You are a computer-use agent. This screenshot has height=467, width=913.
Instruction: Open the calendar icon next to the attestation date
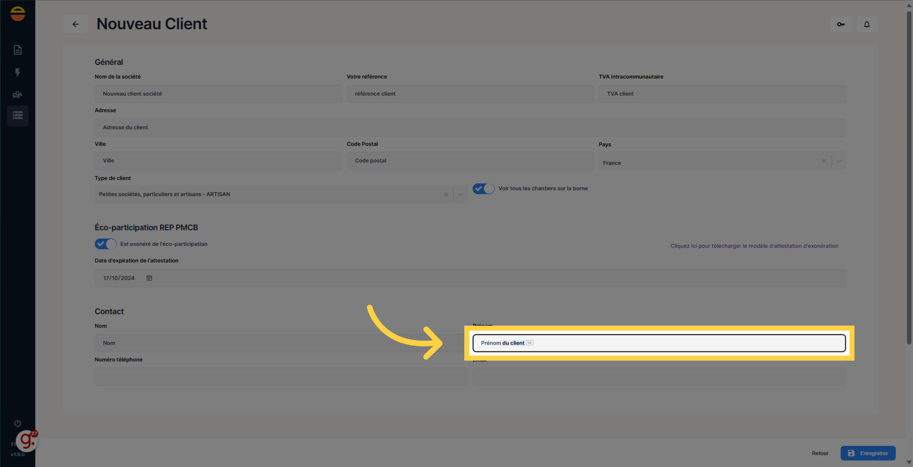(149, 278)
